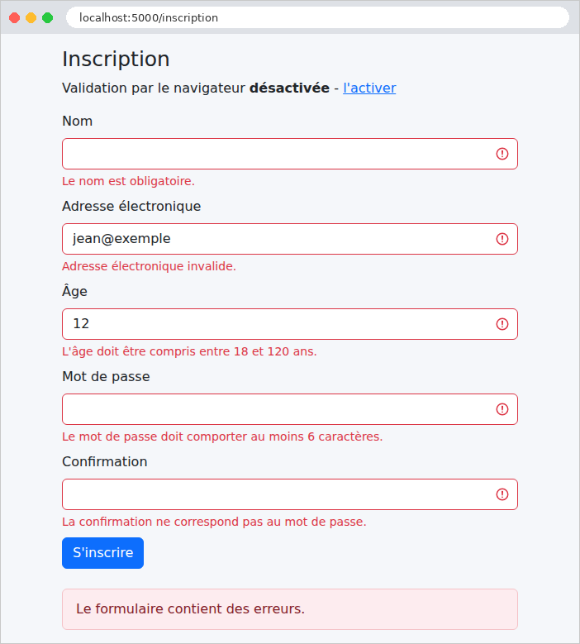Click the browser address bar localhost:5000/inscription
Viewport: 580px width, 644px height.
click(x=317, y=17)
